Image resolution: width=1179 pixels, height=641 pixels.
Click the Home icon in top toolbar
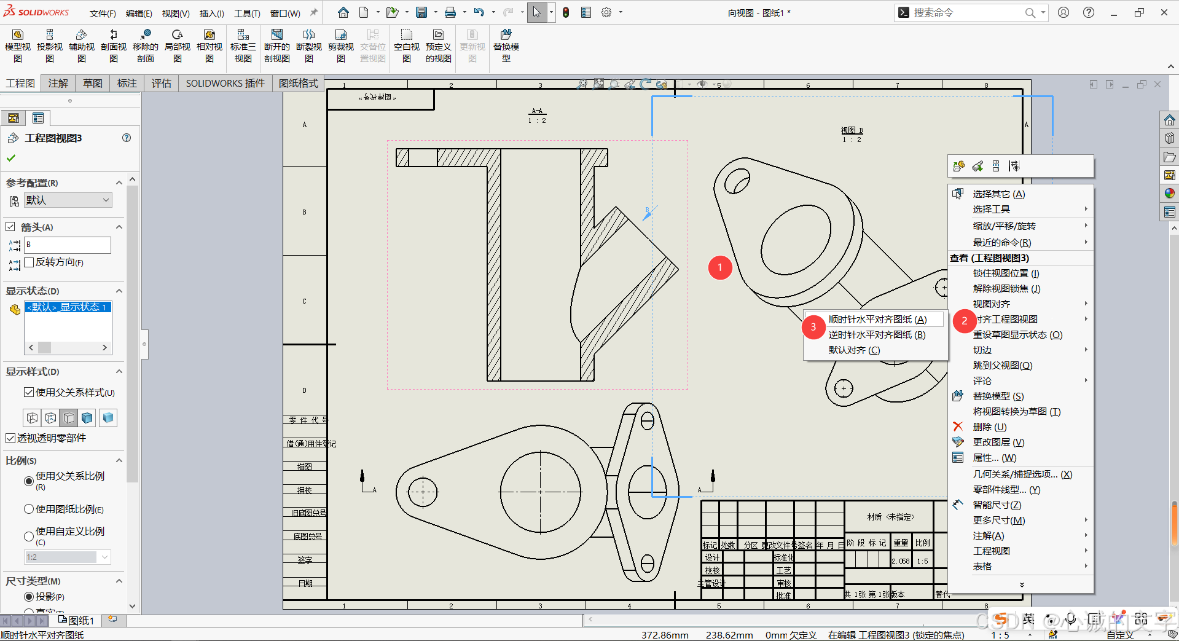(x=343, y=12)
